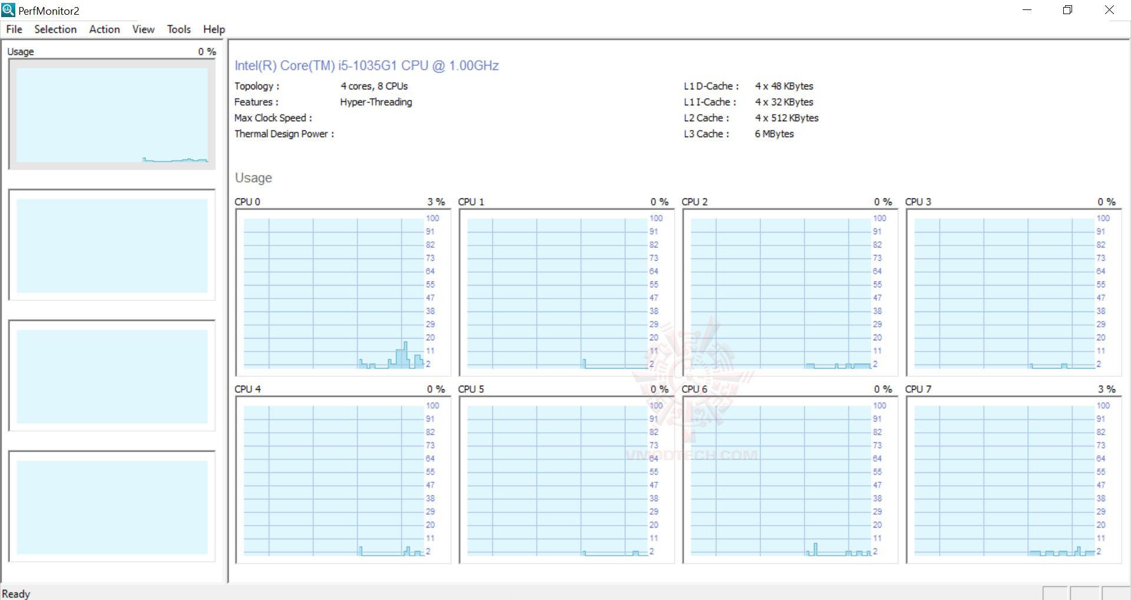Click the CPU 1 usage graph
Image resolution: width=1131 pixels, height=600 pixels.
coord(567,292)
